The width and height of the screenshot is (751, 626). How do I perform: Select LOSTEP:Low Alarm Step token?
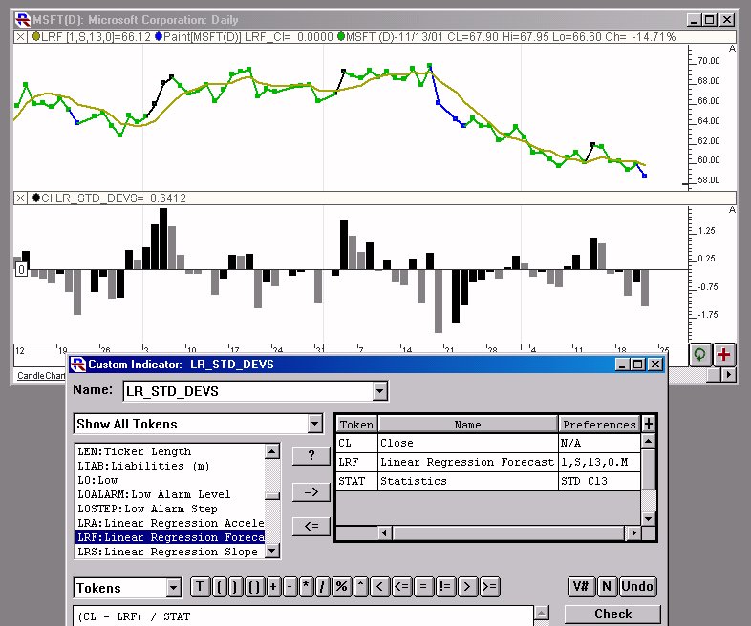point(170,509)
